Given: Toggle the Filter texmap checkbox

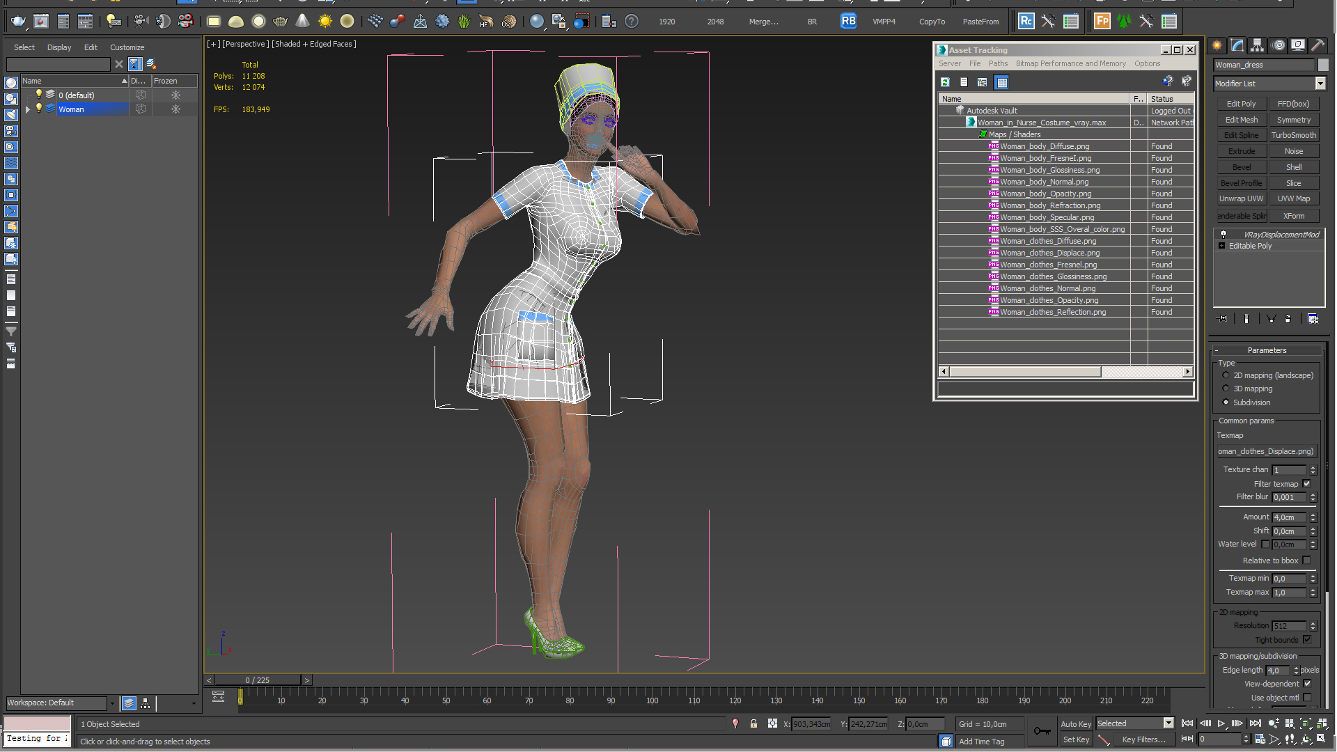Looking at the screenshot, I should point(1306,484).
